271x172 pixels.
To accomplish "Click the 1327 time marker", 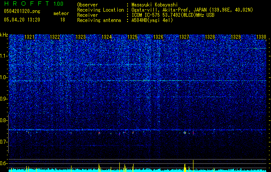I will tap(184, 37).
